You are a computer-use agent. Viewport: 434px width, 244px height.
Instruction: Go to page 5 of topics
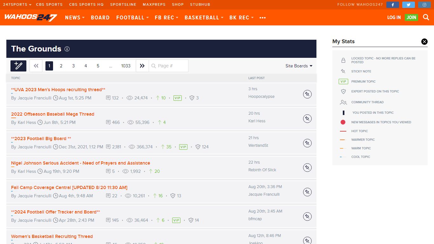click(x=98, y=66)
